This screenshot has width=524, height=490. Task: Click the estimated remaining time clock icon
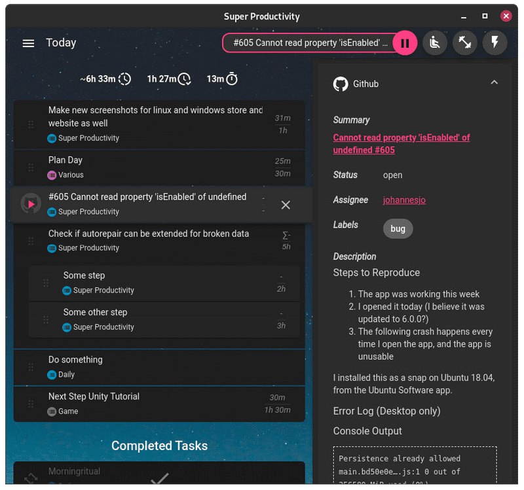point(124,79)
